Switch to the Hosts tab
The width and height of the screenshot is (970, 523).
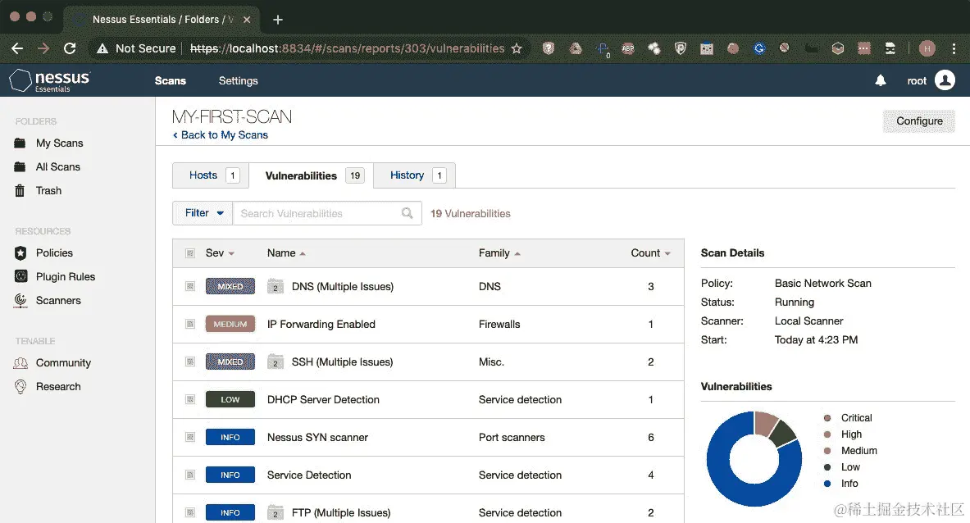211,175
